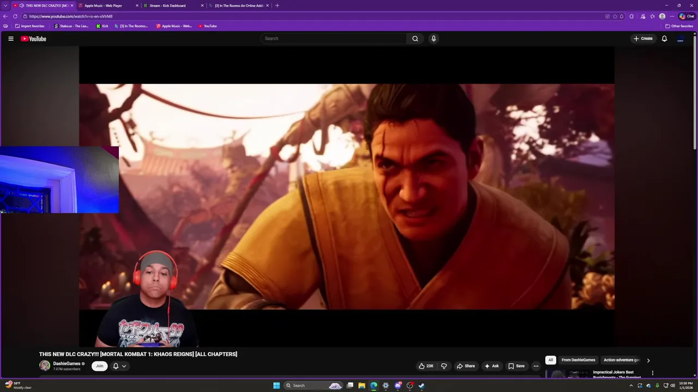698x392 pixels.
Task: Open YouTube bookmark in favorites bar
Action: [207, 26]
